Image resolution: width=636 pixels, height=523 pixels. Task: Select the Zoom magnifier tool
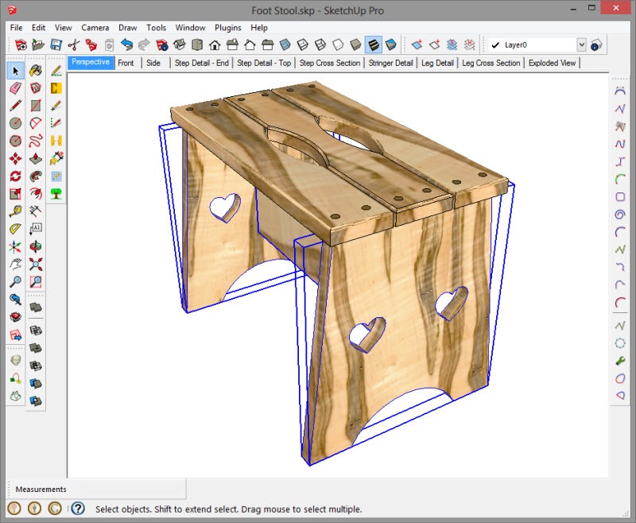(x=15, y=281)
